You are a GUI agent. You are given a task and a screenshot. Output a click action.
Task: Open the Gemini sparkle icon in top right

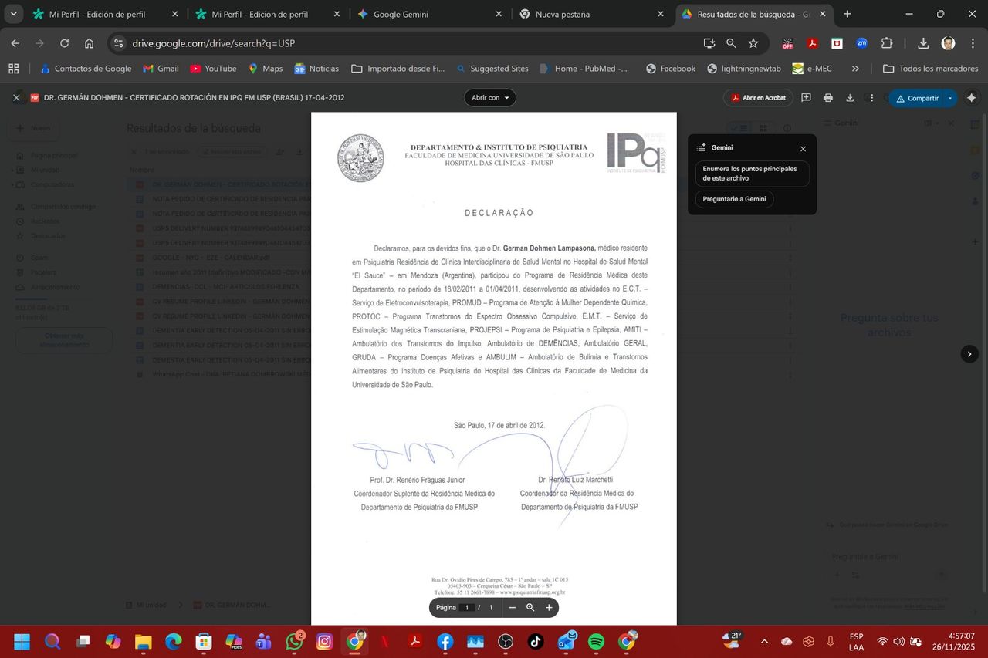click(971, 98)
